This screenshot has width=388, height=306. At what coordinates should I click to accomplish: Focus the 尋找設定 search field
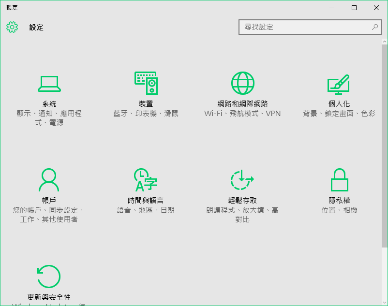pos(310,27)
